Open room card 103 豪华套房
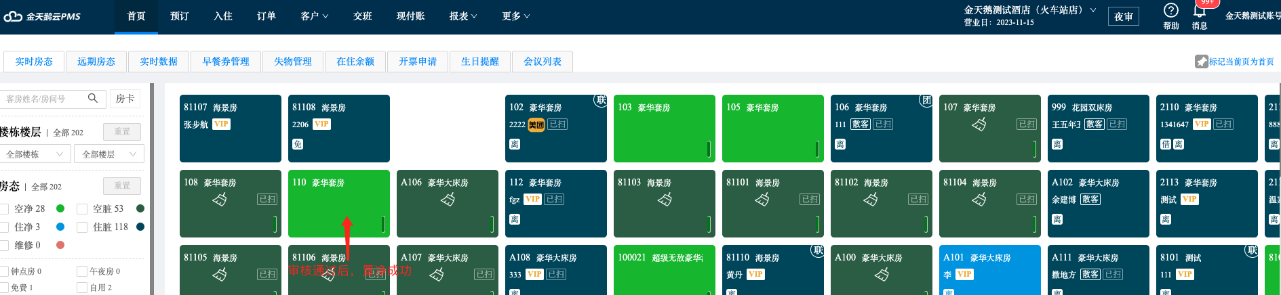Screen dimensions: 1281x295 665,129
